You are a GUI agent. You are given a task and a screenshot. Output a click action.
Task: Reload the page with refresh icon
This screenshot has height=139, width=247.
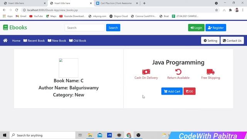(x=17, y=10)
